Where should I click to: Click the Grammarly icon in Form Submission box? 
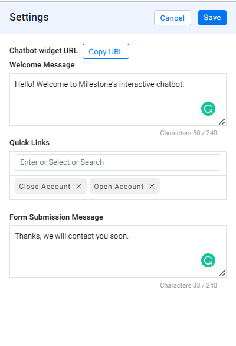208,260
